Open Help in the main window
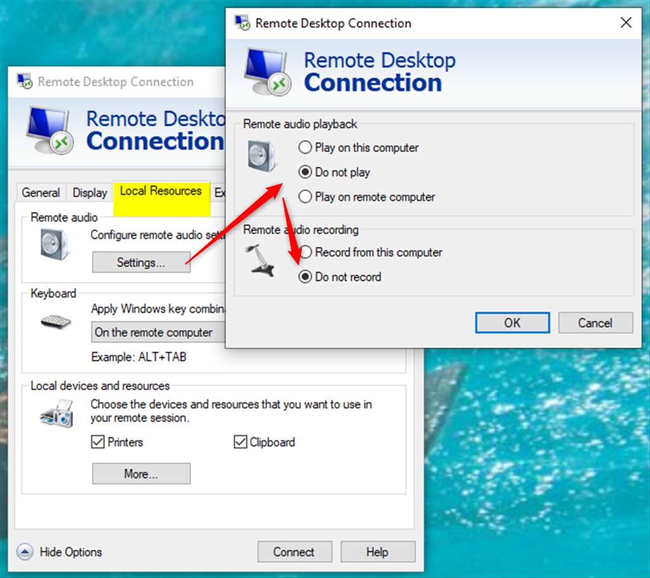The width and height of the screenshot is (650, 578). click(x=378, y=552)
